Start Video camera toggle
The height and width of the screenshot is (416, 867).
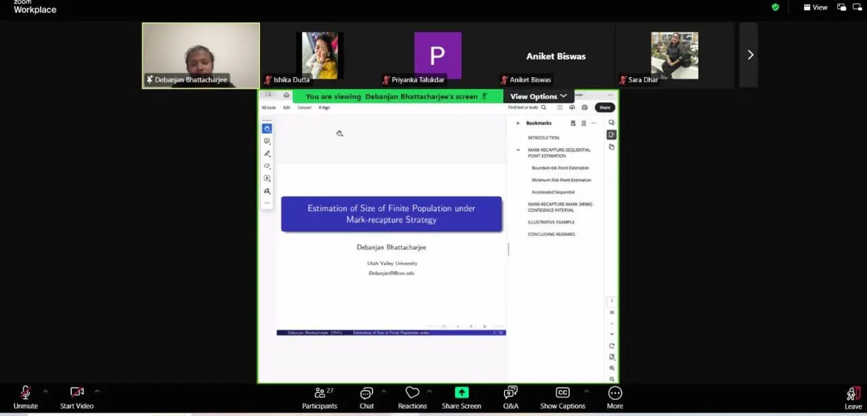point(77,398)
